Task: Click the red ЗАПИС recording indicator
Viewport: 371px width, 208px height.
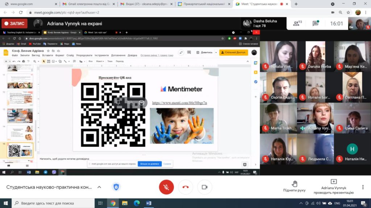Action: point(14,23)
